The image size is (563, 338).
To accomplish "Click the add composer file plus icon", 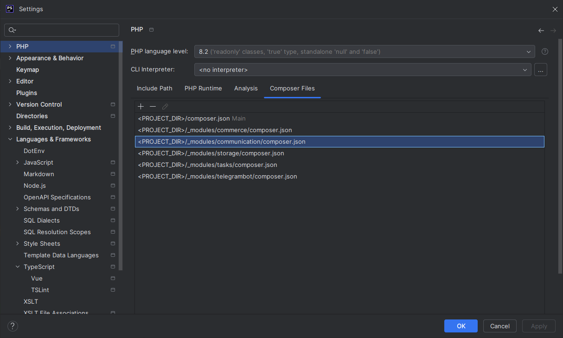I will pos(141,107).
